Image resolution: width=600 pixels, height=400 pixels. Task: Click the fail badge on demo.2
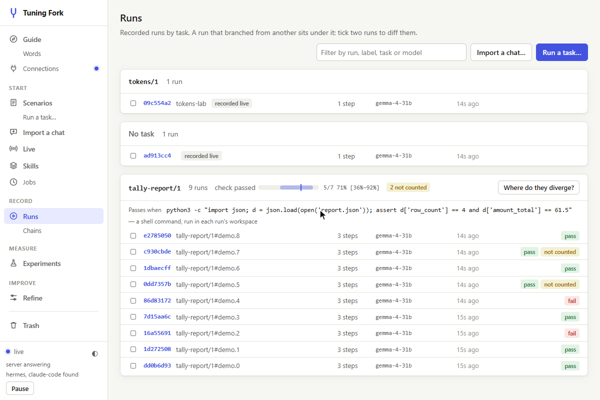(572, 333)
